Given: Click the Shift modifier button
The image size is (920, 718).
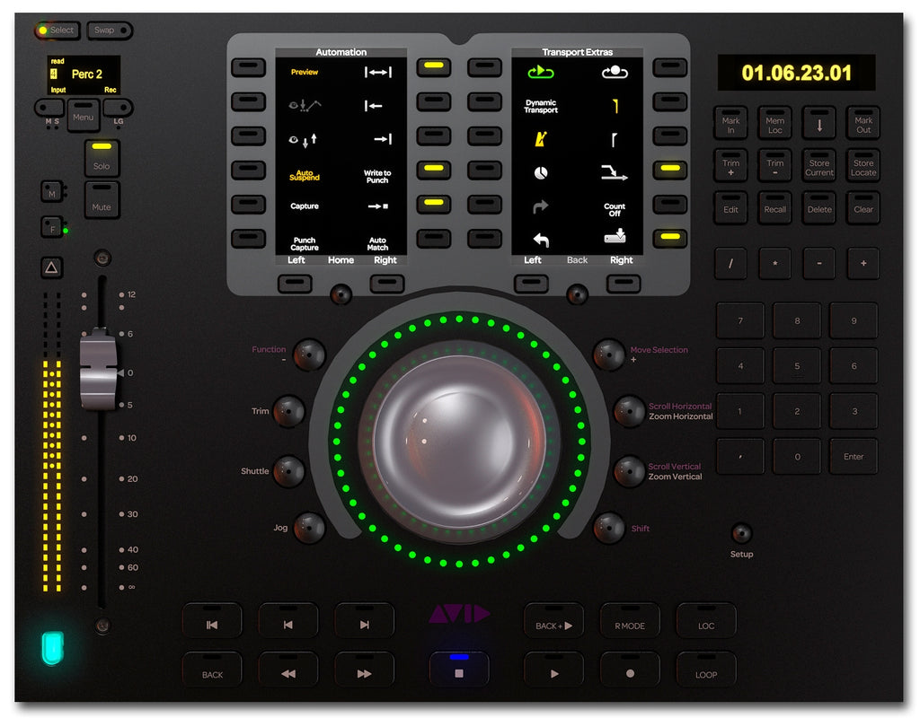Looking at the screenshot, I should [x=609, y=528].
